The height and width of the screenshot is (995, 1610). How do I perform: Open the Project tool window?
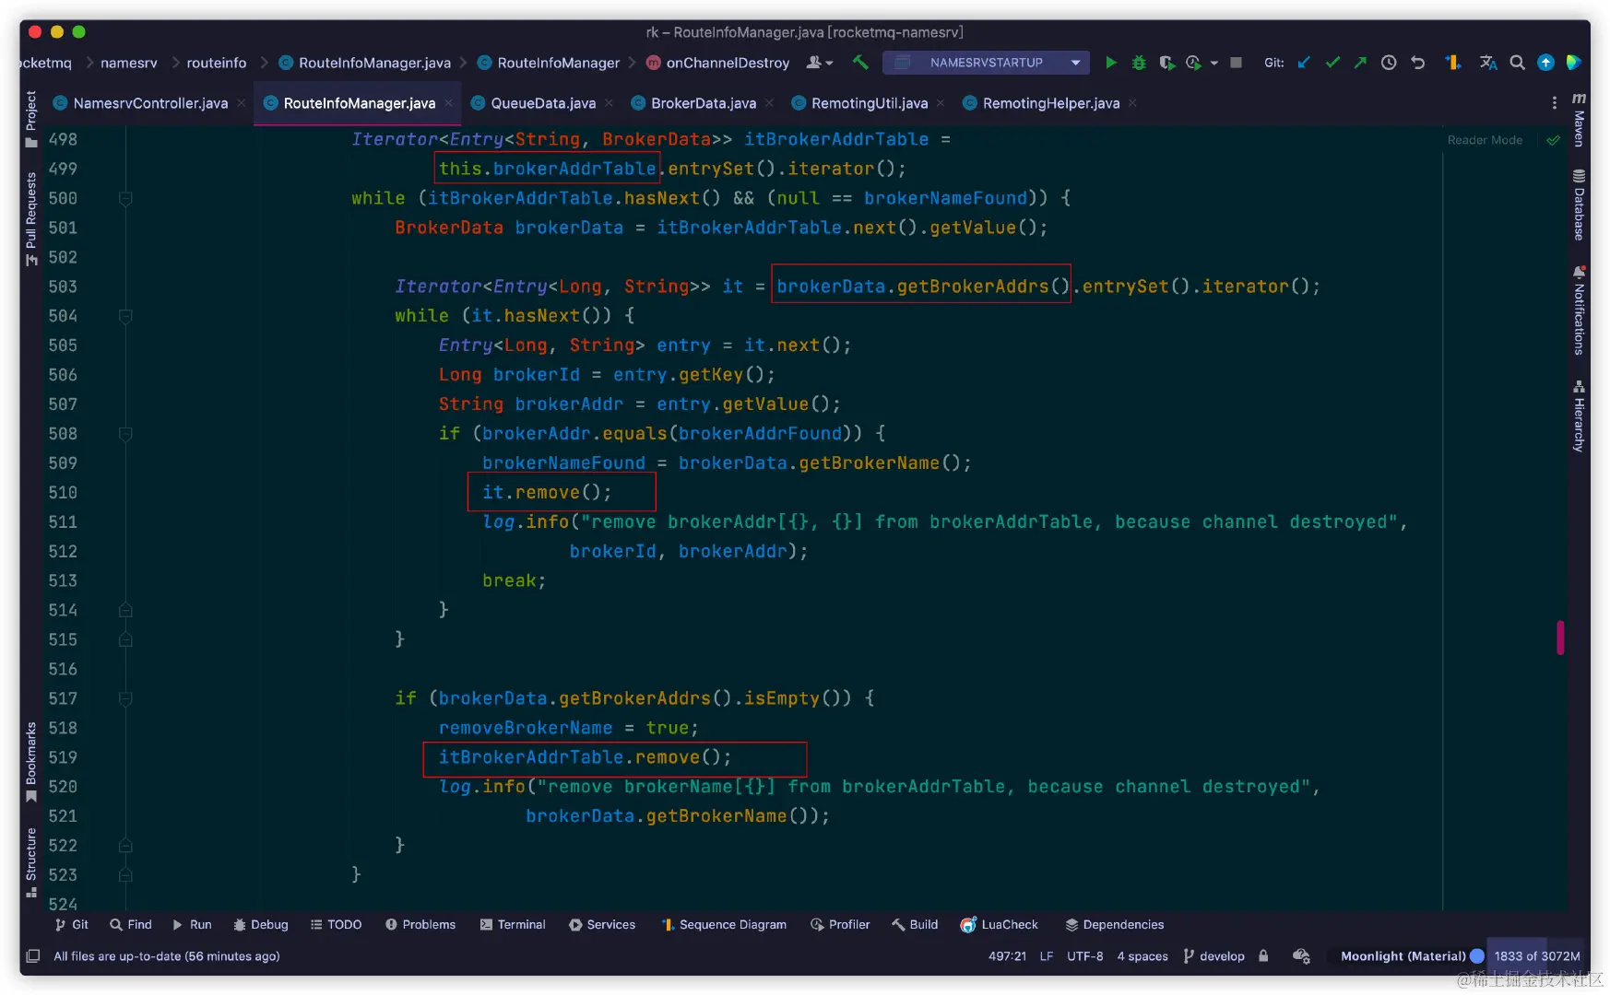31,119
